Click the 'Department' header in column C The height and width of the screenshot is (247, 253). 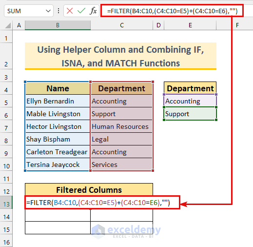122,88
